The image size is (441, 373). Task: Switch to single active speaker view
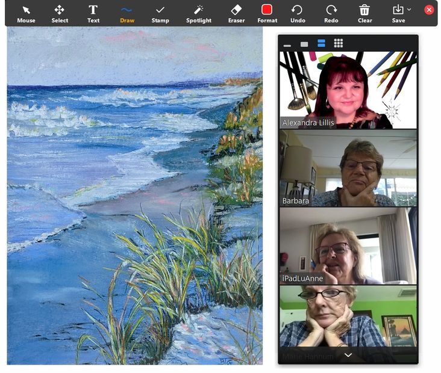coord(304,44)
